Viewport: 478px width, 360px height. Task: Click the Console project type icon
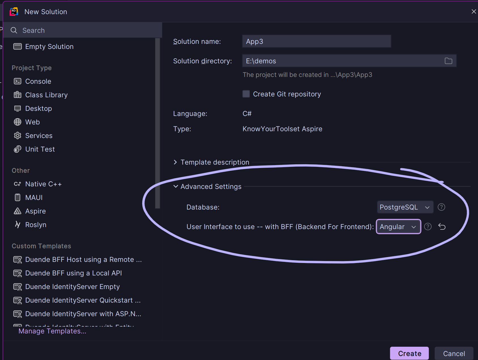click(x=18, y=81)
